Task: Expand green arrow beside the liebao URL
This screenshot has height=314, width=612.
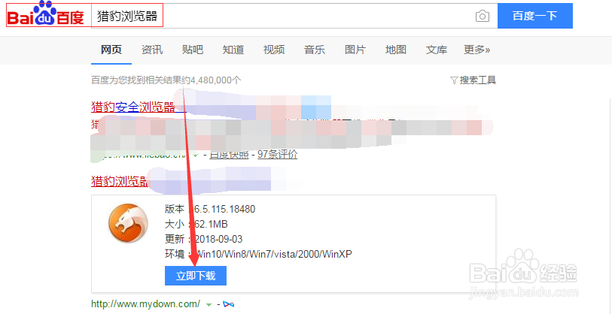Action: (196, 155)
